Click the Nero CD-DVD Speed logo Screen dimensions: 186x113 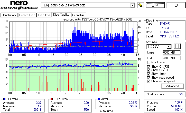point(19,5)
